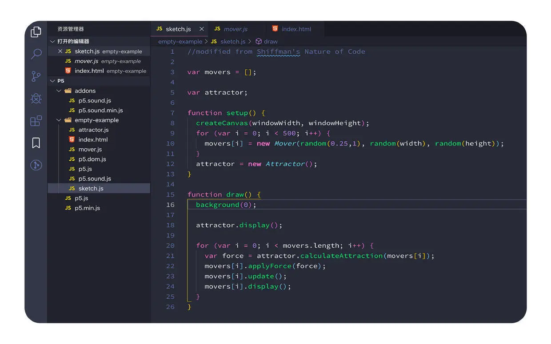Click the "Mover" class name on line 10
This screenshot has height=344, width=551.
pos(285,143)
